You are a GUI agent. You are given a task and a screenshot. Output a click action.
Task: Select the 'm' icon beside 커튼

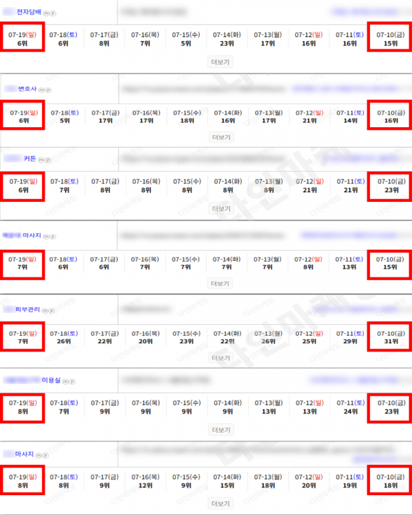(x=41, y=160)
